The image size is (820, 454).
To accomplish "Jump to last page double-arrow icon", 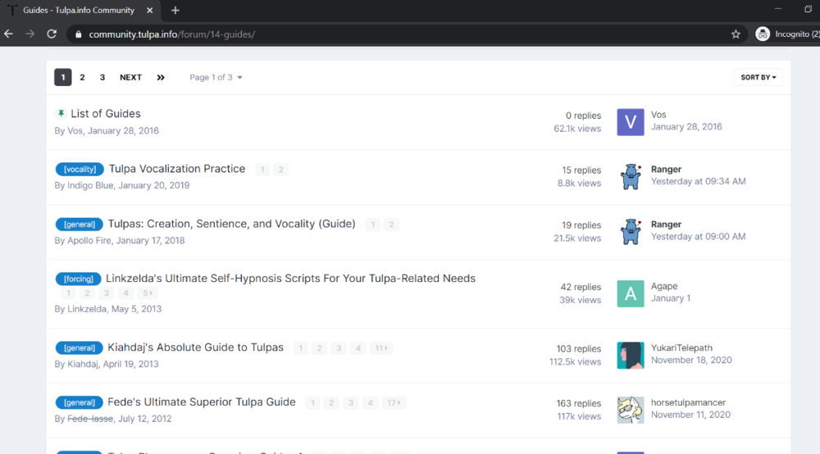I will [161, 77].
